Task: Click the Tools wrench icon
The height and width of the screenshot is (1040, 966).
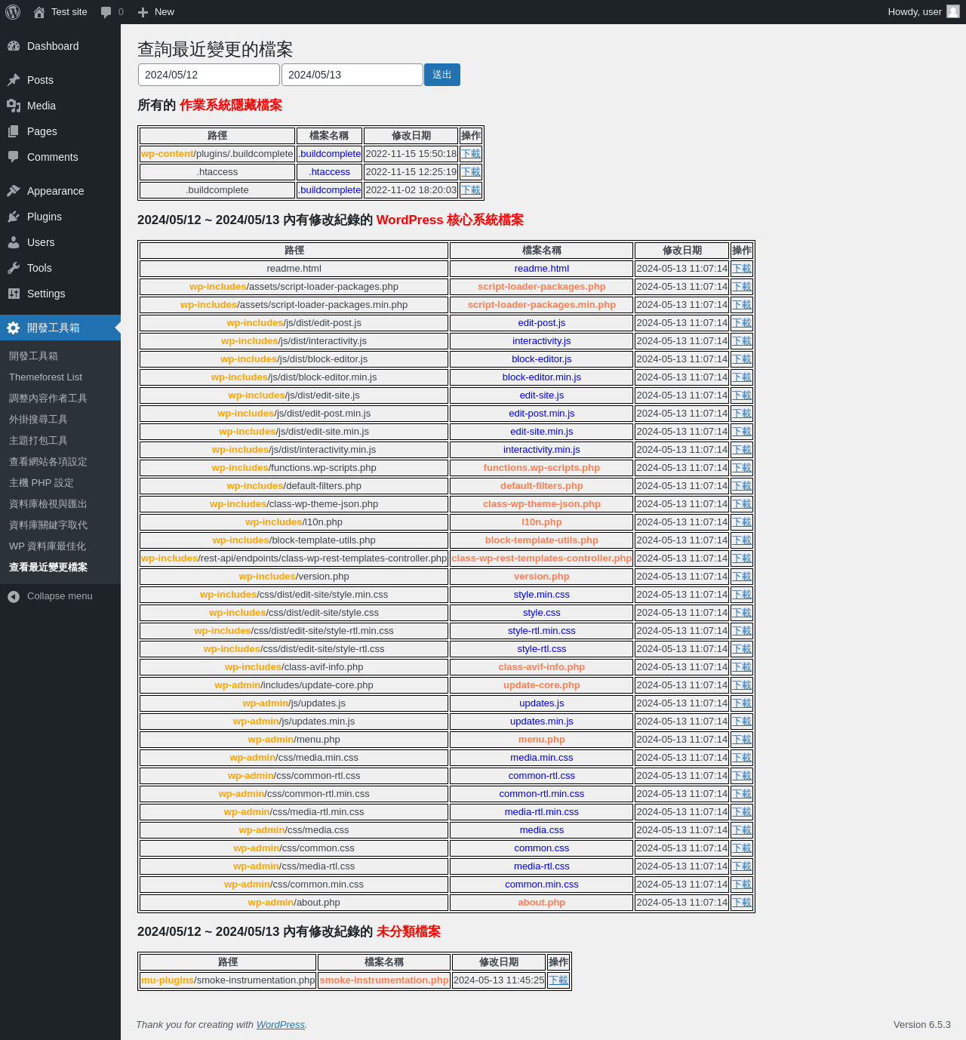Action: [x=14, y=268]
